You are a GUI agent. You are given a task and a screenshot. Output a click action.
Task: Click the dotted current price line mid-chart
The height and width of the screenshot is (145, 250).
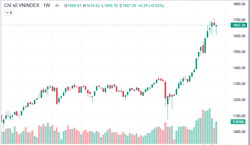point(112,25)
